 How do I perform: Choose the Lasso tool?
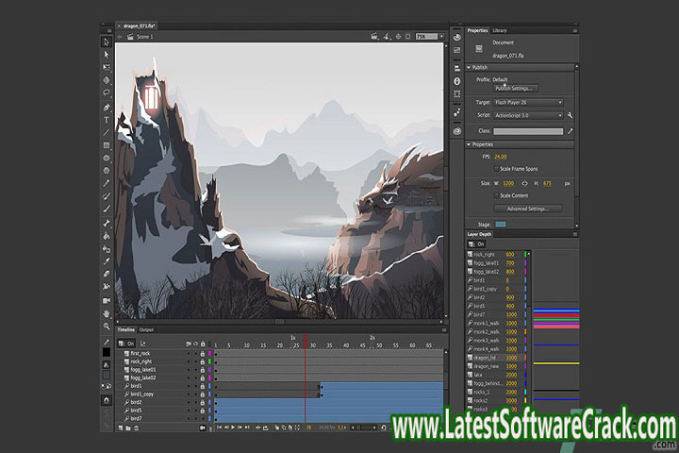(x=107, y=93)
